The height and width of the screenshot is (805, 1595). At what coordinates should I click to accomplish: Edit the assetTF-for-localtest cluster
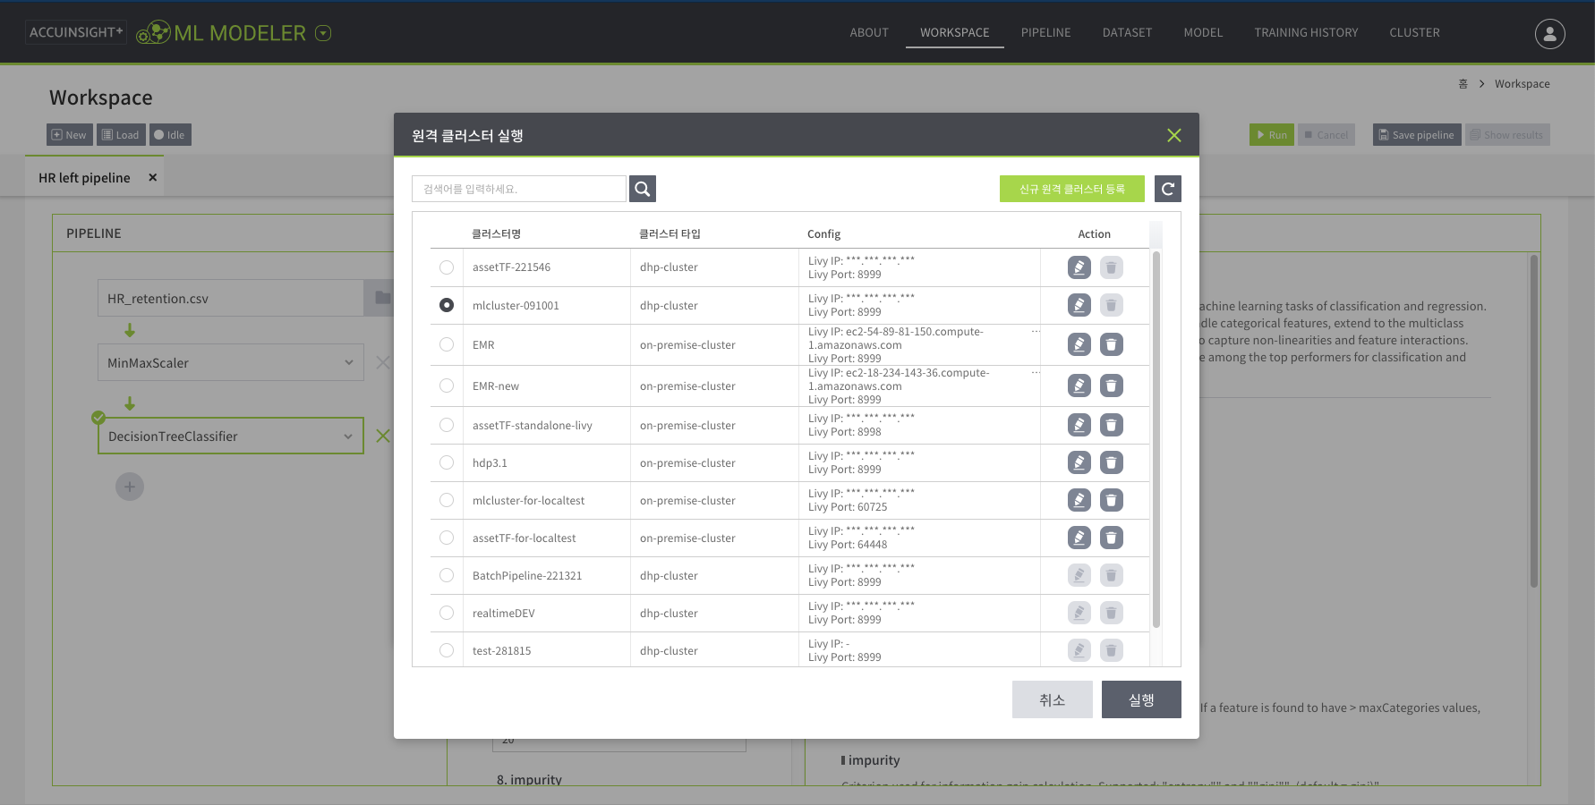tap(1079, 538)
